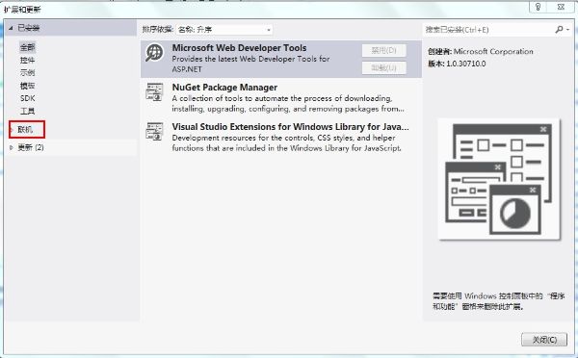Select Visual Studio Extensions for Windows Library title

[291, 127]
